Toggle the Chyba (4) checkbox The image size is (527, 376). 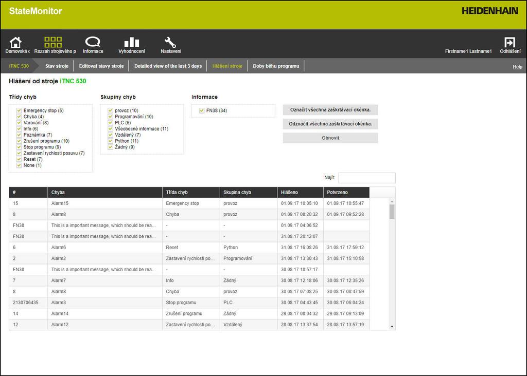point(19,117)
